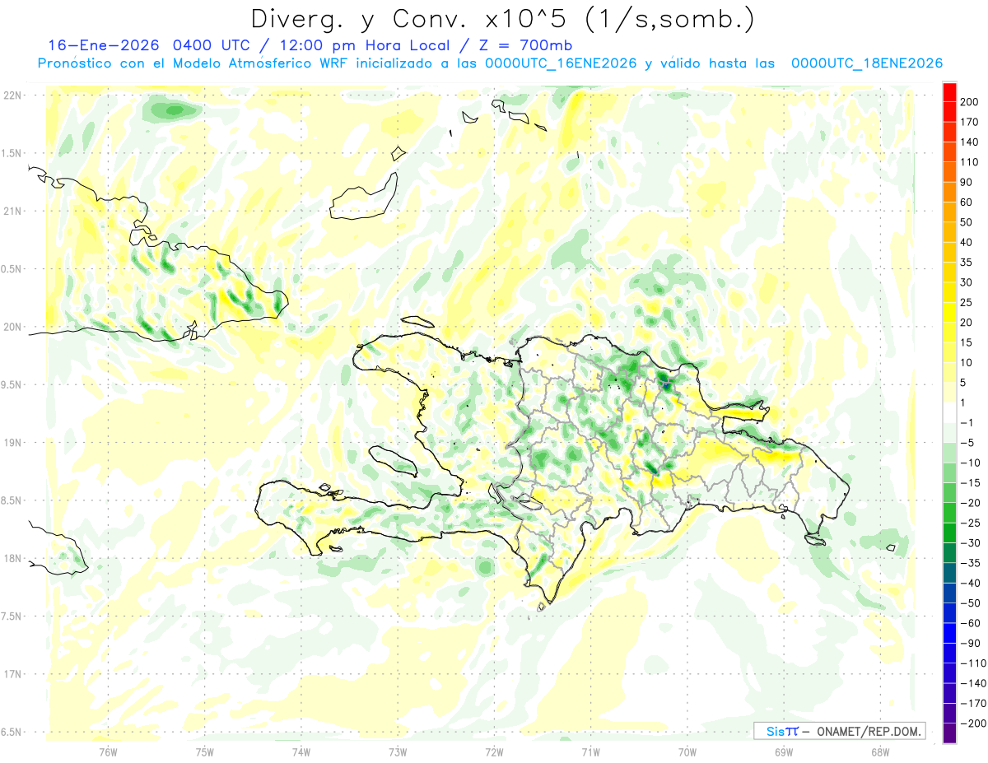Click the '0000UTC_16ENE2026' initialization timestamp
The width and height of the screenshot is (988, 763).
tap(561, 63)
